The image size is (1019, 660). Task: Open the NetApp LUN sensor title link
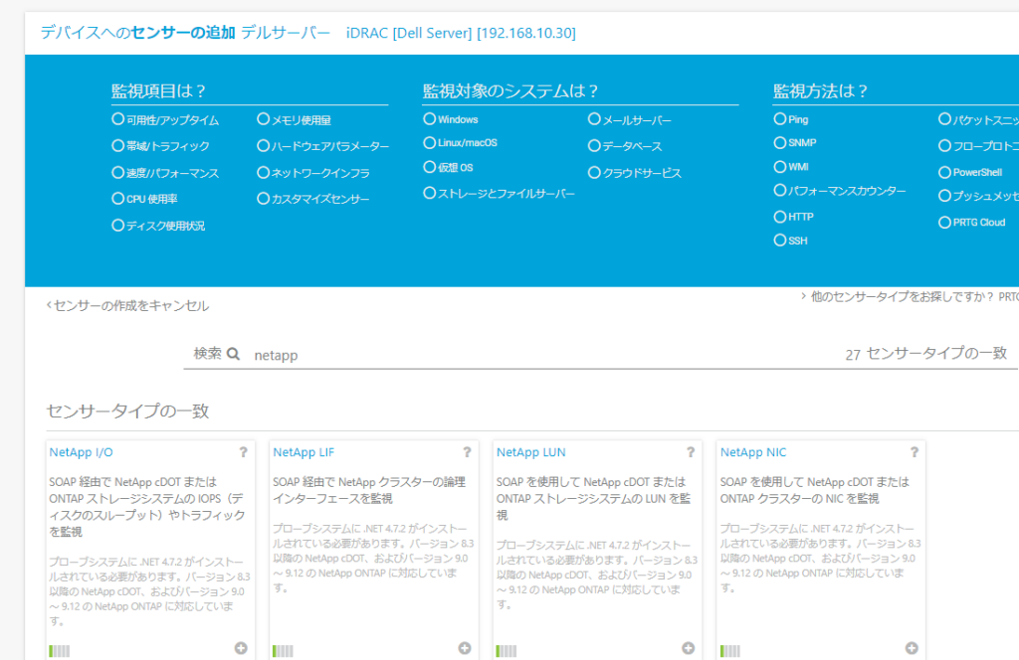pos(531,452)
